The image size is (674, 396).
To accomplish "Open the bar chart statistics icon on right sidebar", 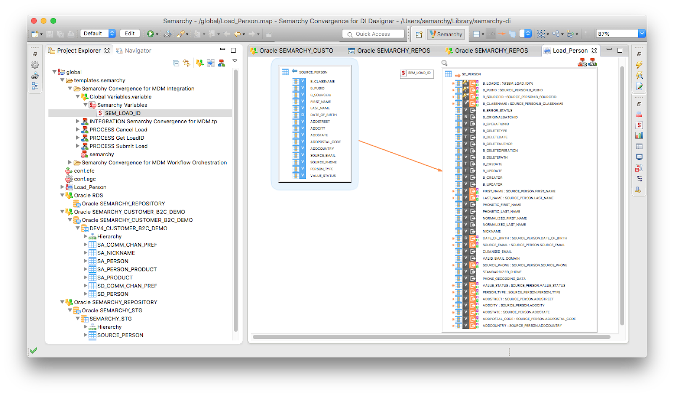I will point(639,136).
